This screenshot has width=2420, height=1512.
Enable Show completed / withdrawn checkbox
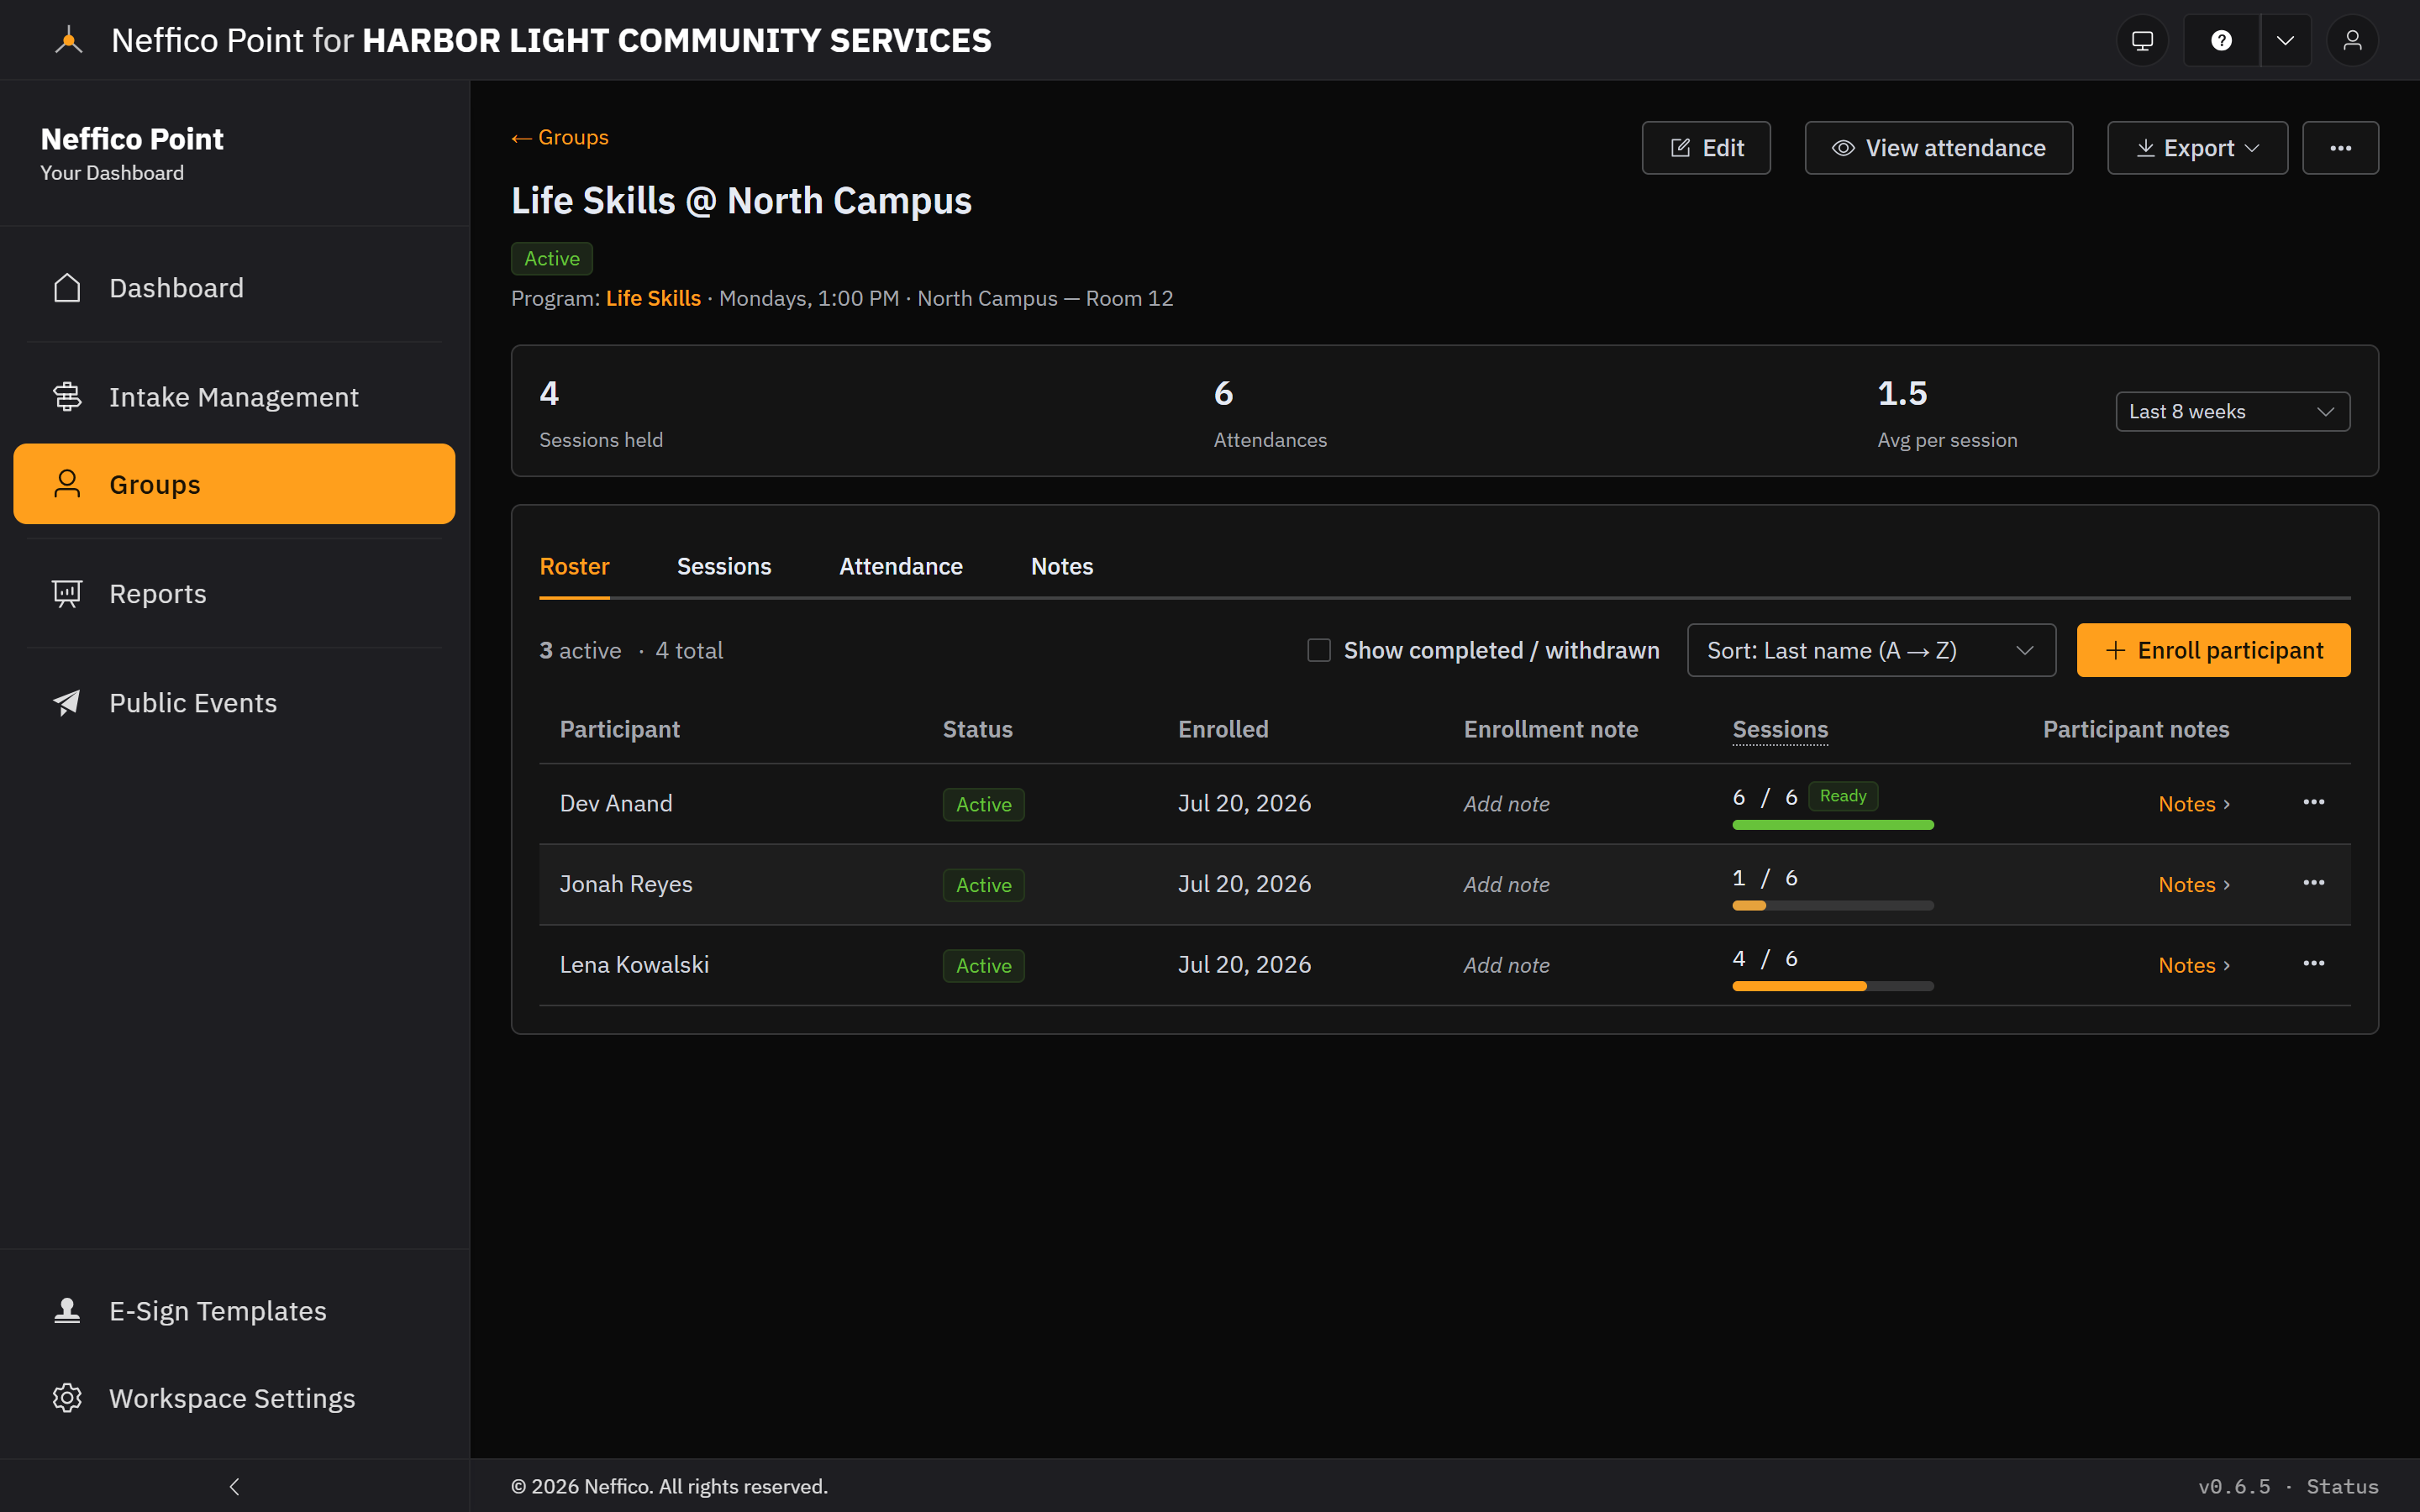click(1319, 650)
